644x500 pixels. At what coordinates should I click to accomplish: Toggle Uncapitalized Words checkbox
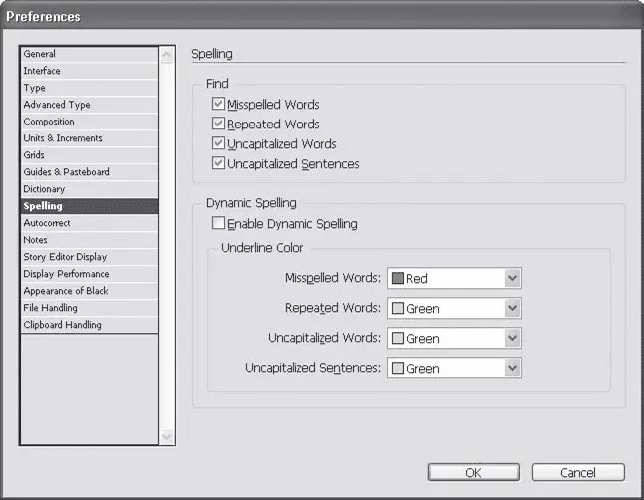coord(218,143)
